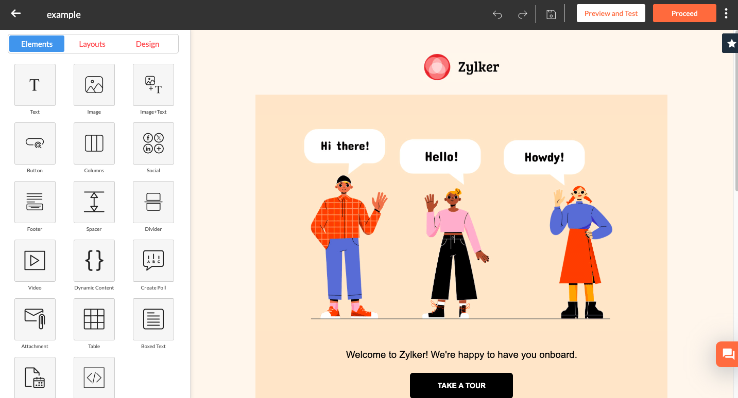This screenshot has width=738, height=398.
Task: Open the three-dot more options menu
Action: tap(726, 14)
